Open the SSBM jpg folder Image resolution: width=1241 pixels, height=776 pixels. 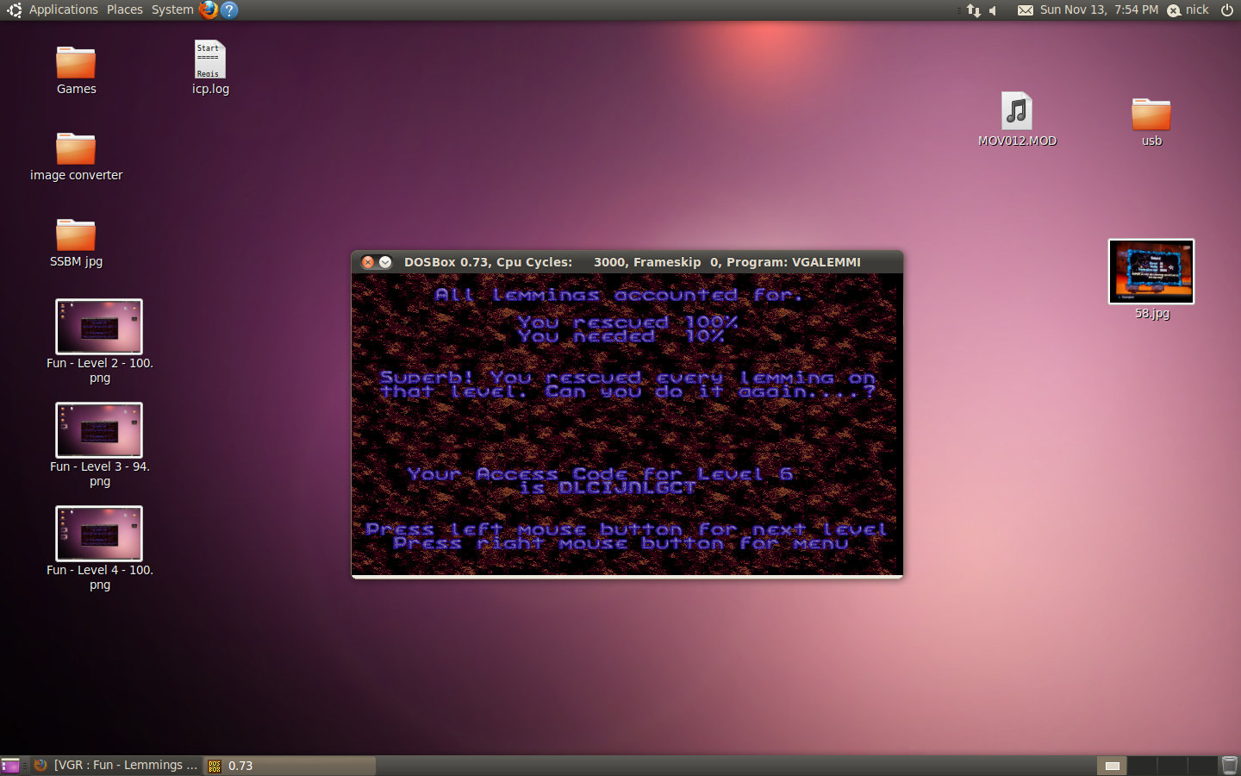click(x=76, y=236)
